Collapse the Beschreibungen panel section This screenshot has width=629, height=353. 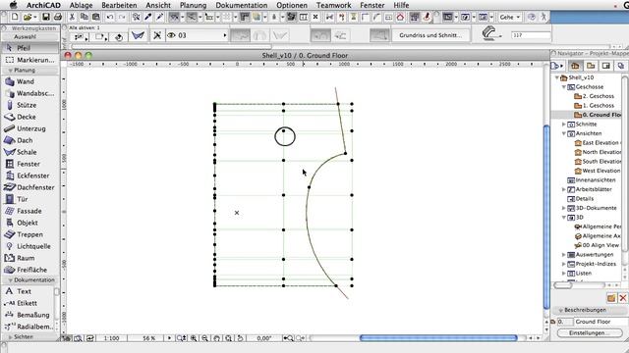[561, 310]
